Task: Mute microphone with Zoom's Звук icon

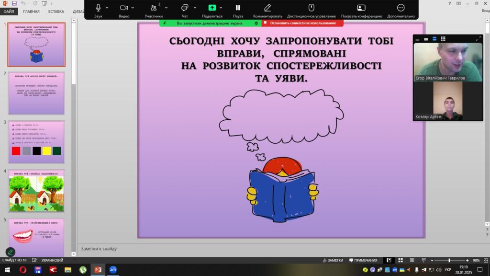Action: tap(98, 8)
